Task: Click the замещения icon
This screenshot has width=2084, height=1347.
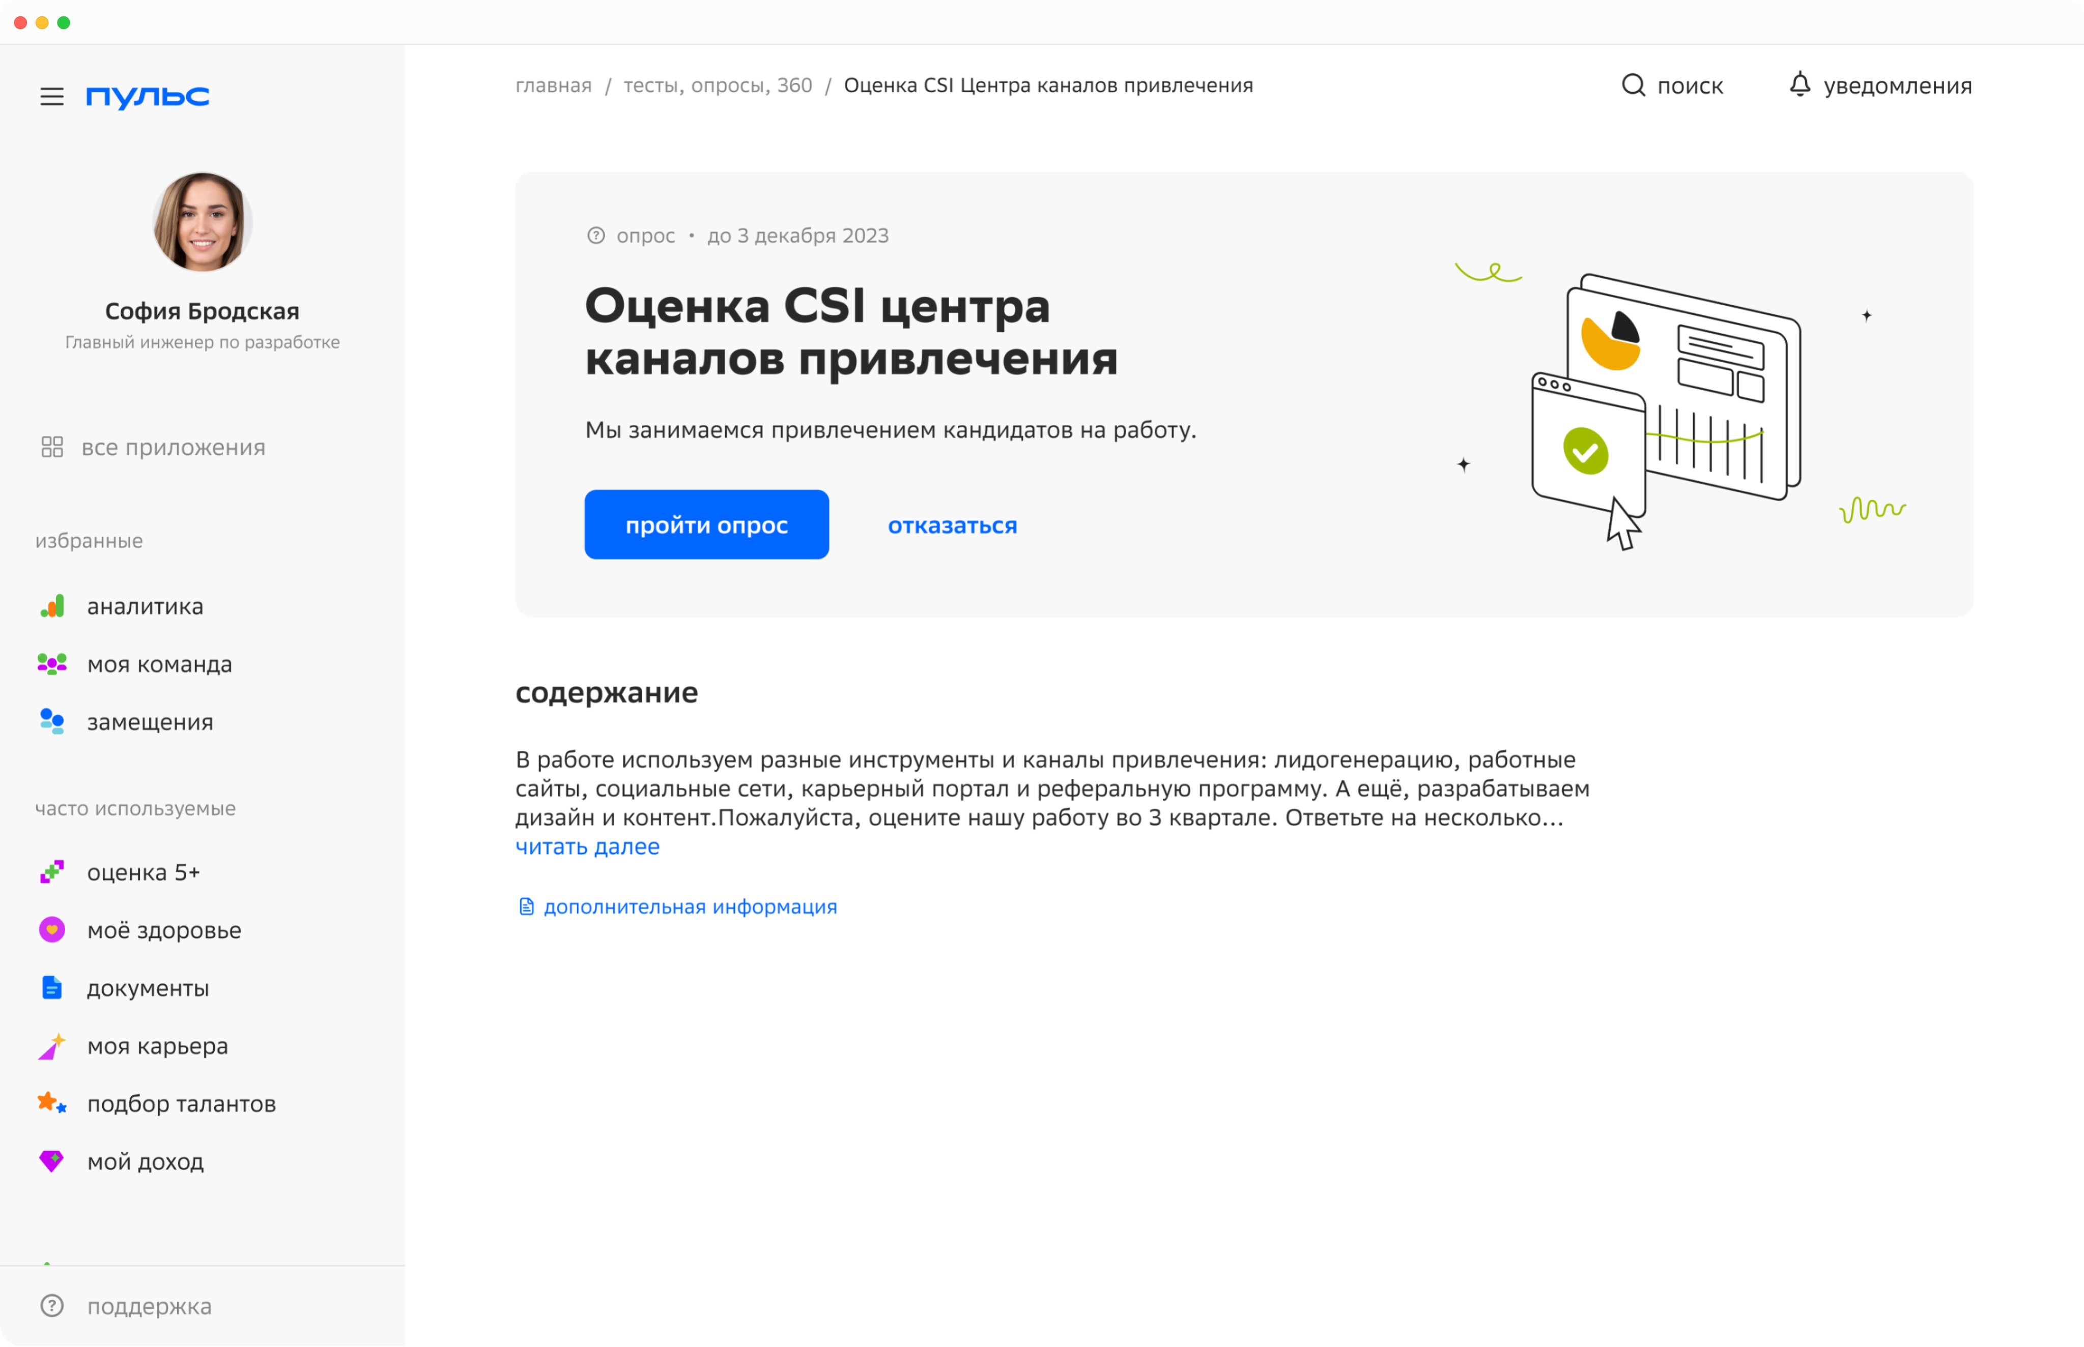Action: point(52,722)
